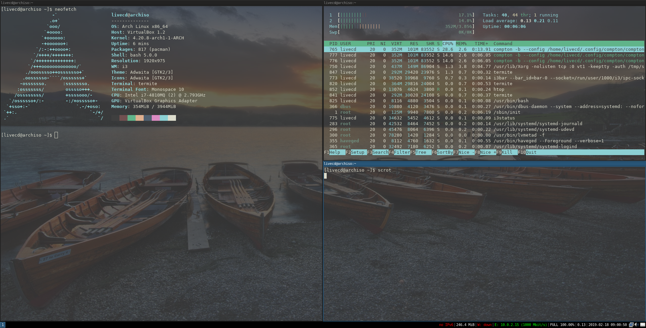Sort htop by USER column header

click(345, 44)
